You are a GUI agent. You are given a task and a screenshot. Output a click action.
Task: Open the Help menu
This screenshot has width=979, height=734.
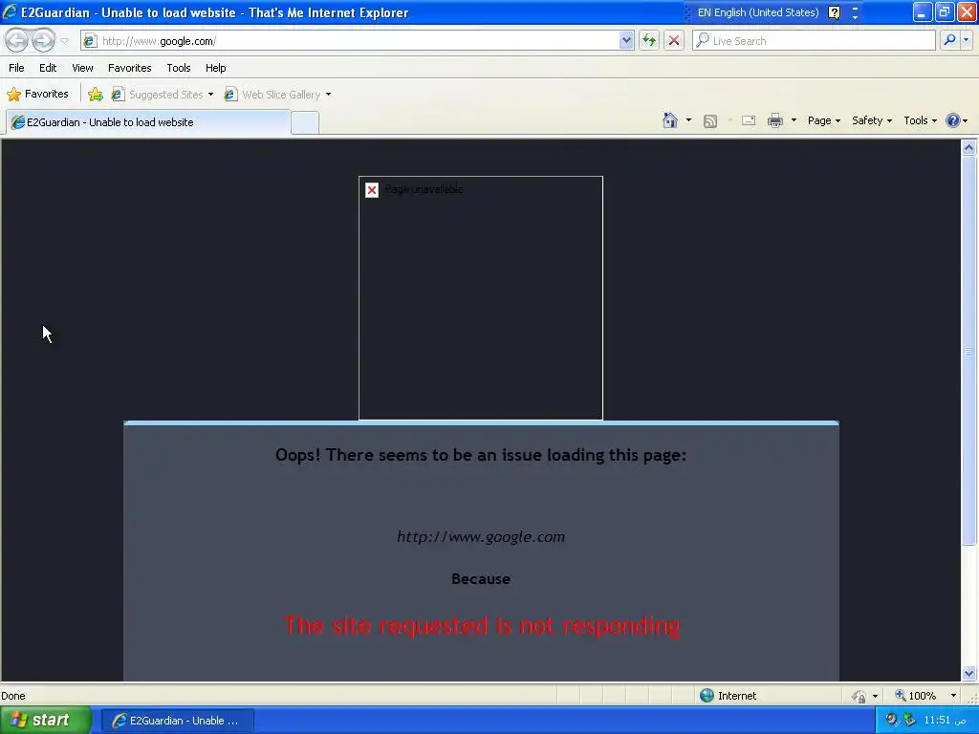click(x=215, y=68)
